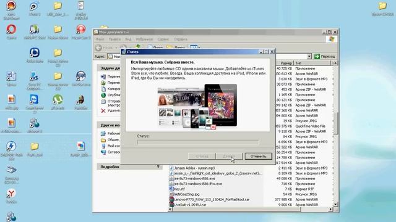Toggle the Папки folders pane button in Explorer
Viewport: 396px width, 222px height.
(x=176, y=47)
